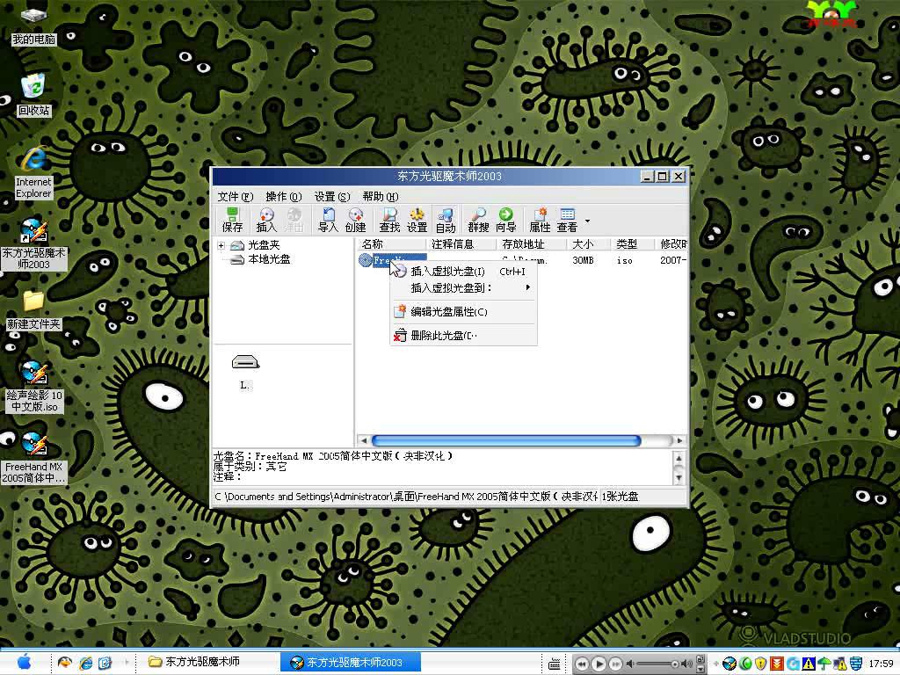900x675 pixels.
Task: Click the FreeHand MX 2005 desktop file
Action: click(34, 457)
